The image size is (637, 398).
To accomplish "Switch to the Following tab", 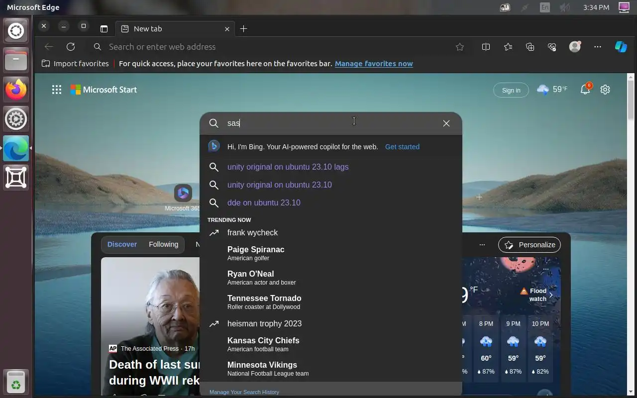I will point(163,244).
